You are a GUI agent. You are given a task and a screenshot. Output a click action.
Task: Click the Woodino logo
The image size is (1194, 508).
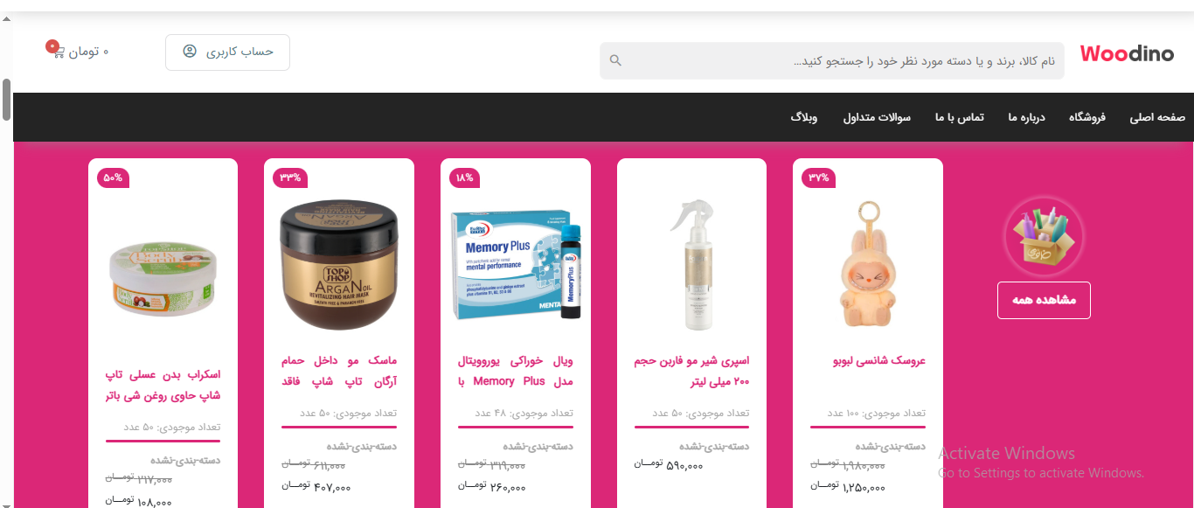pyautogui.click(x=1127, y=53)
